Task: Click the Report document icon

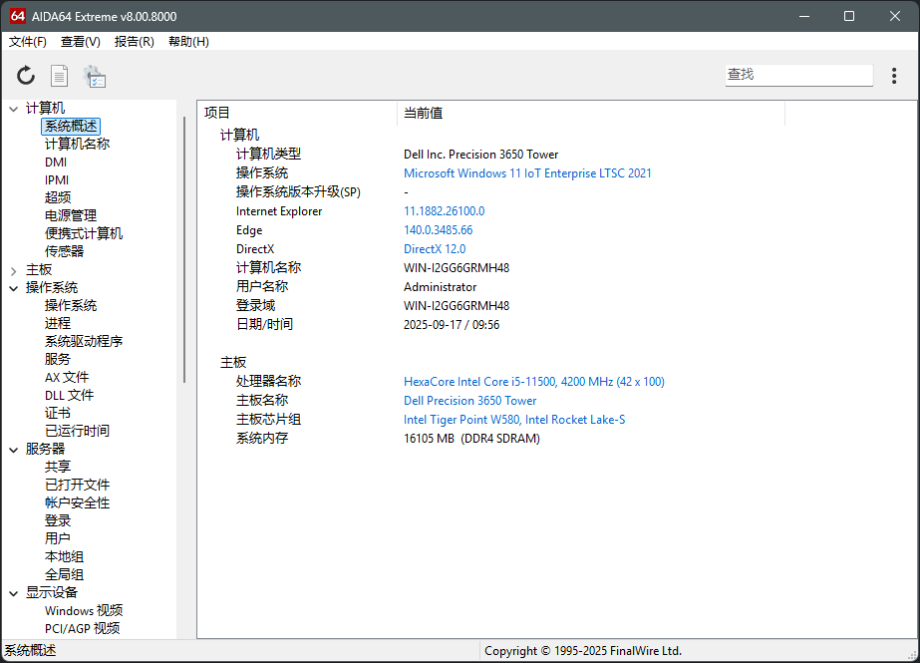Action: click(x=60, y=76)
